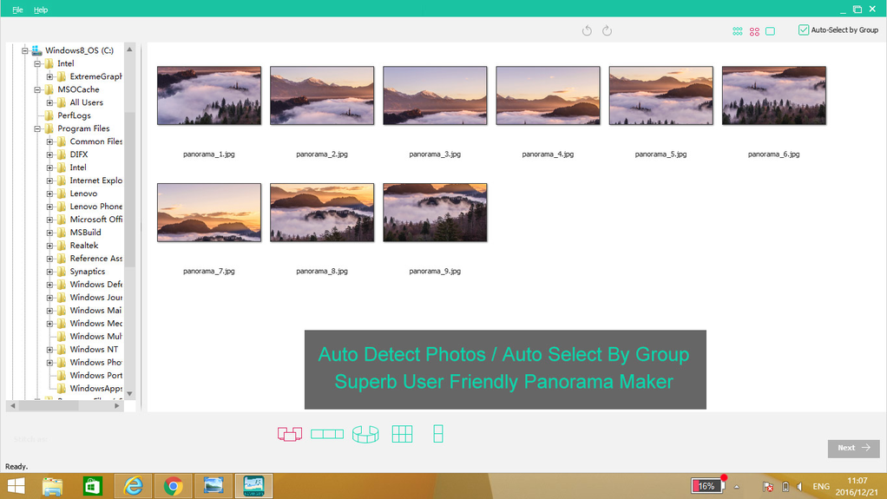Screen dimensions: 887x499
Task: Collapse the Program Files folder node
Action: point(37,128)
